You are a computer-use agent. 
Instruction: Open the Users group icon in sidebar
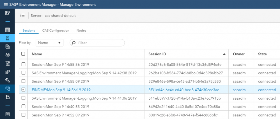[x=8, y=55]
